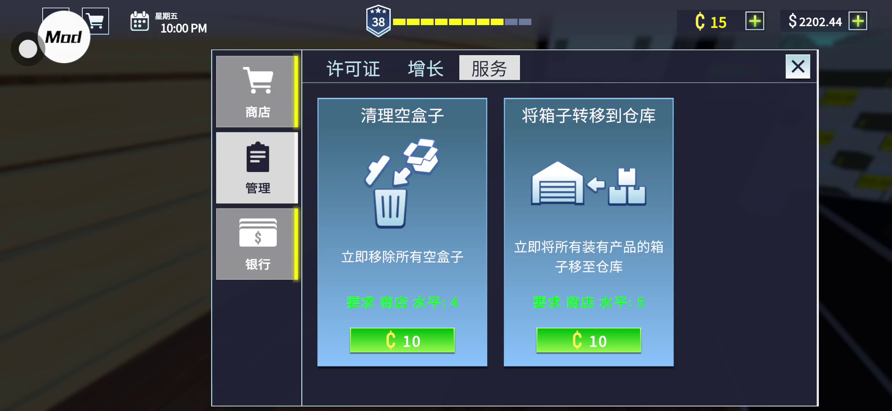This screenshot has height=411, width=892.
Task: Click the yellow experience progress bar
Action: (x=462, y=22)
